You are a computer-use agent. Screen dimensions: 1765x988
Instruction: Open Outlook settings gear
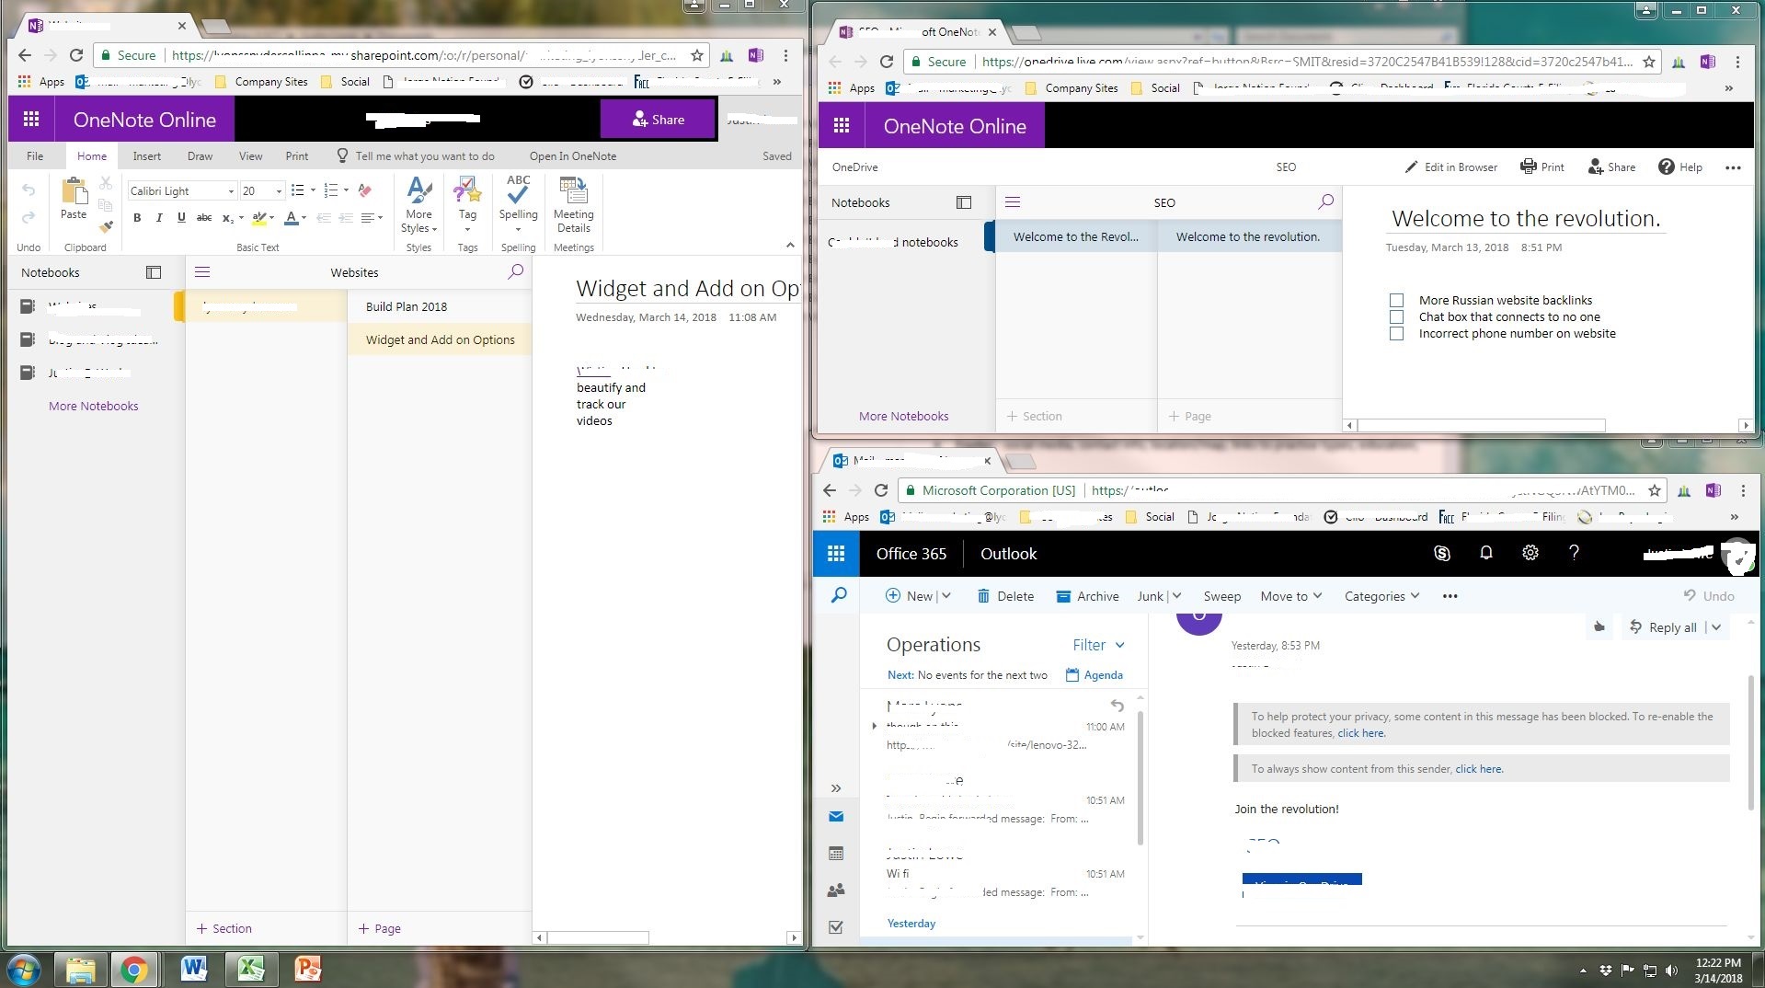pyautogui.click(x=1530, y=553)
